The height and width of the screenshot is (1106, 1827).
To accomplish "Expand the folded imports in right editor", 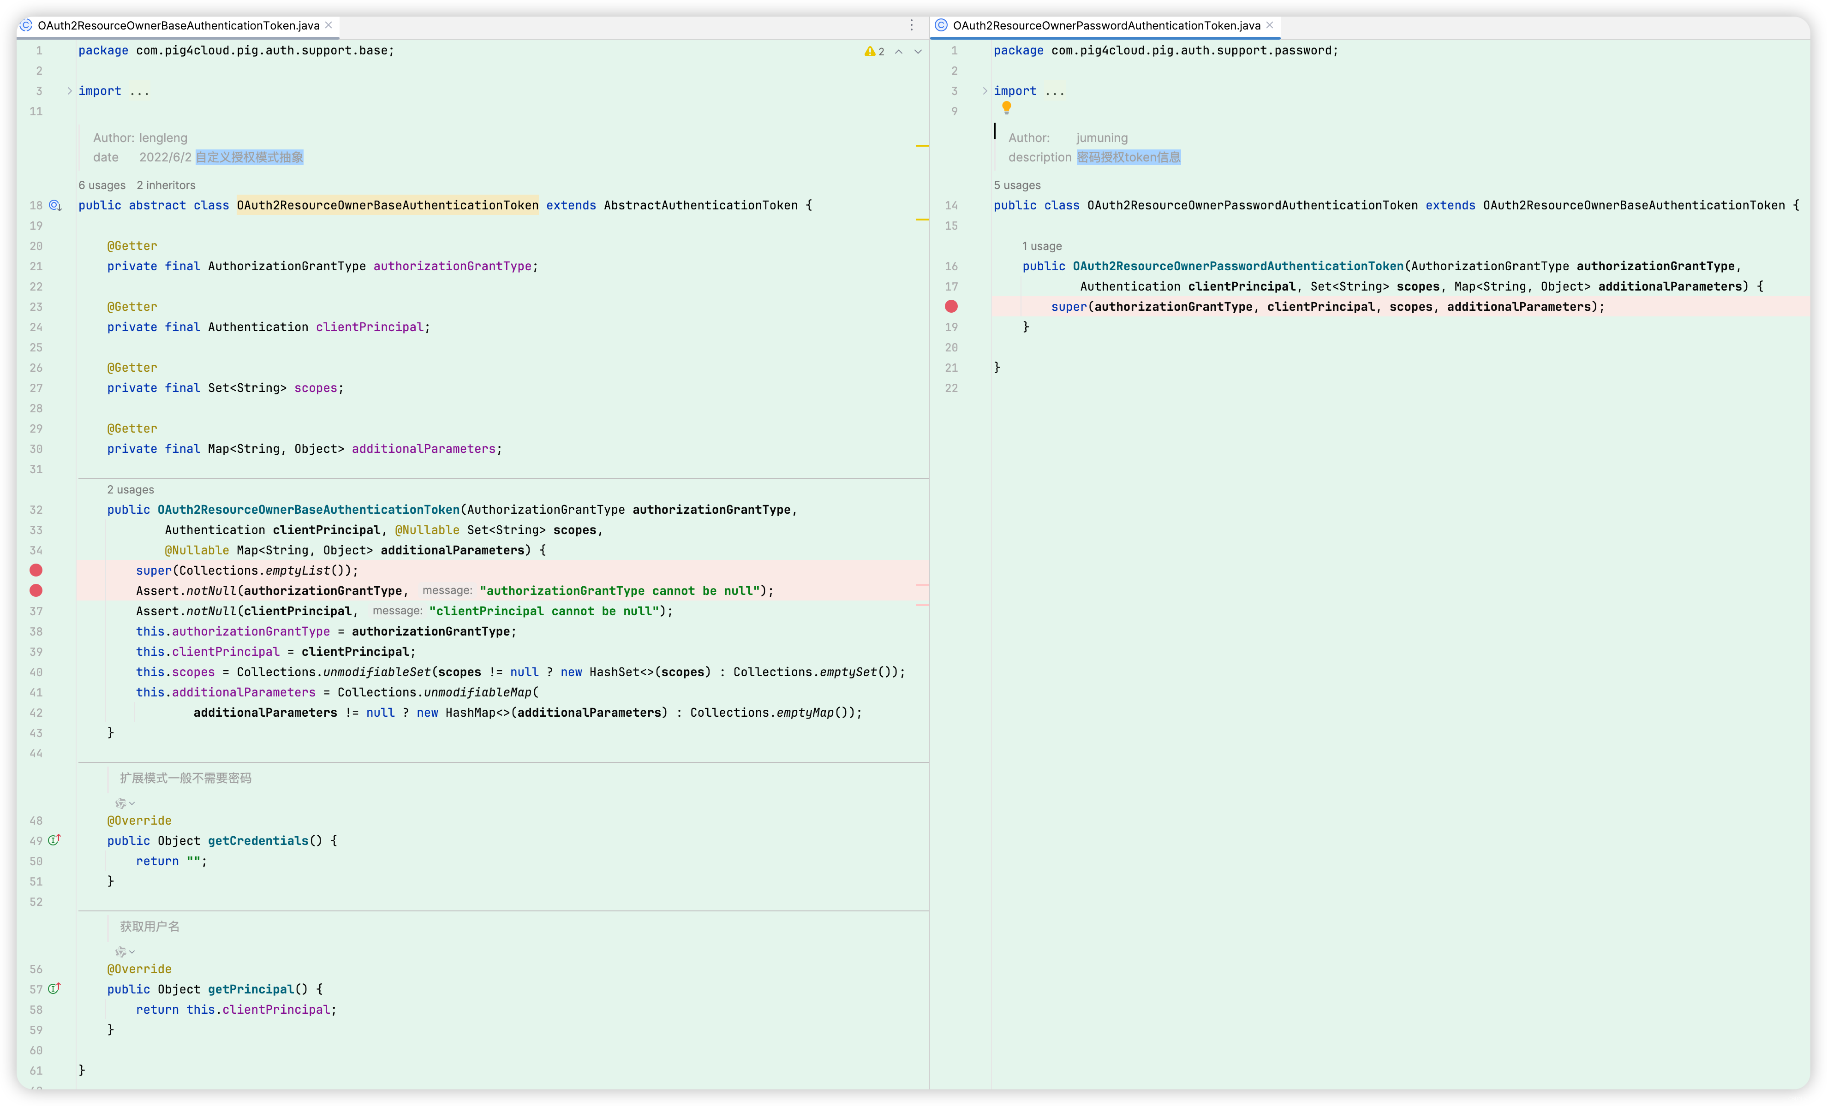I will (985, 90).
